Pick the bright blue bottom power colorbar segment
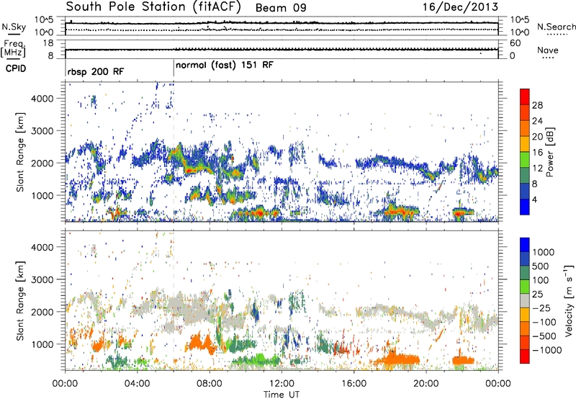Viewport: 576px width, 399px height. 525,207
